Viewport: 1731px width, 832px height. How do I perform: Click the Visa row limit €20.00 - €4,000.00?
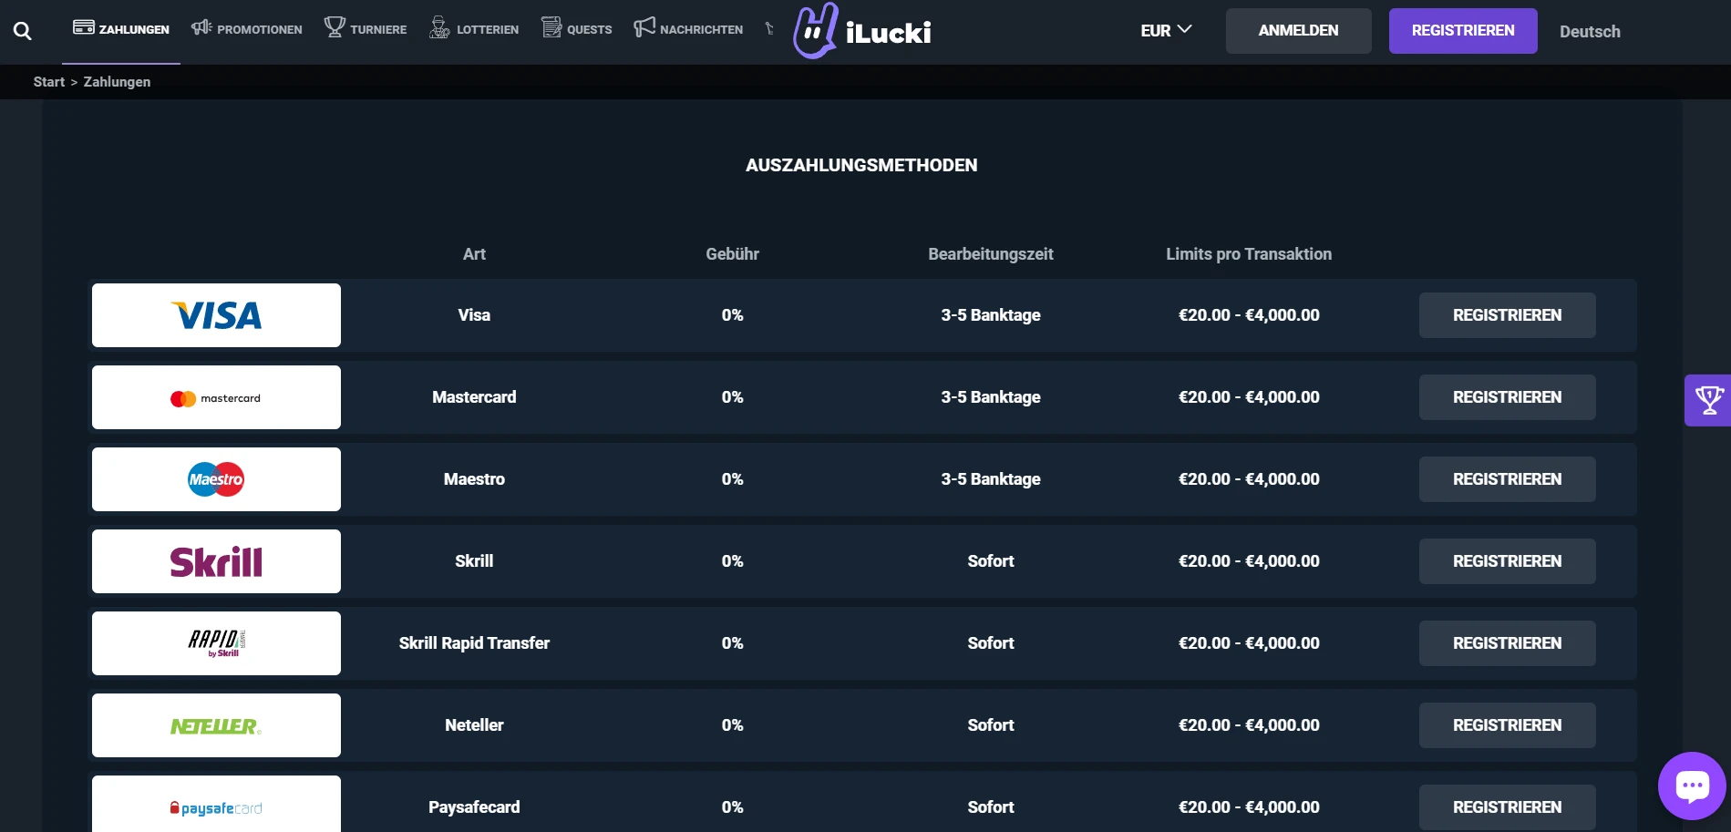pyautogui.click(x=1249, y=315)
